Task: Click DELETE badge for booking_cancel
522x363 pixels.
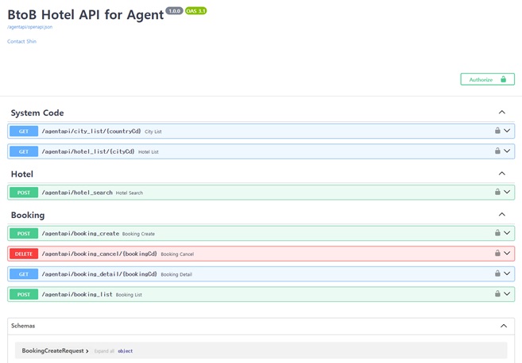Action: [24, 254]
